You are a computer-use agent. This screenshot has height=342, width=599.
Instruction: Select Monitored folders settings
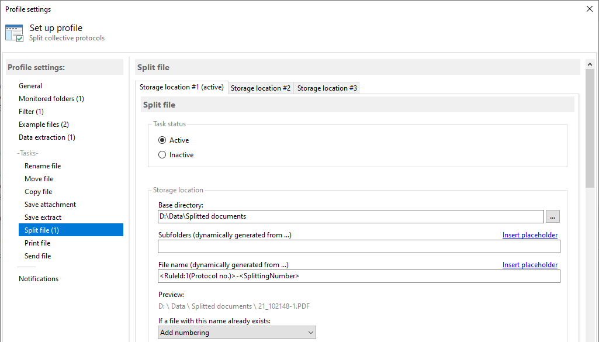click(51, 98)
